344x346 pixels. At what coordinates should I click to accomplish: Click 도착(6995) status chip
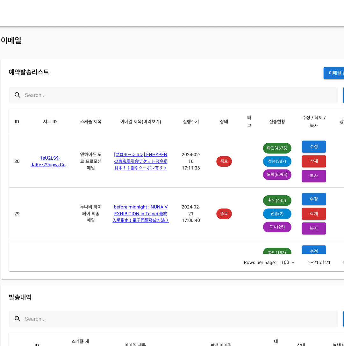[x=277, y=175]
